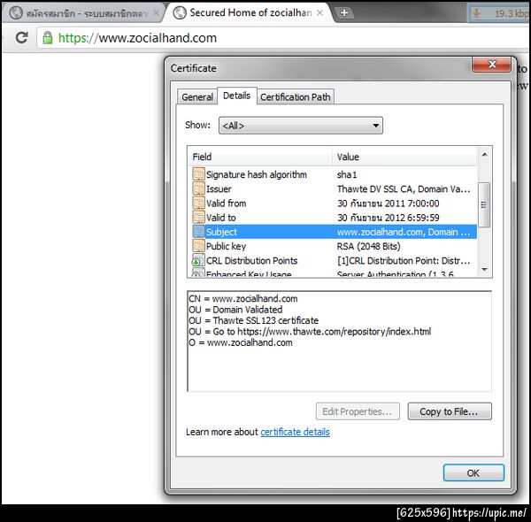This screenshot has height=522, width=531.
Task: Click the Value column header
Action: click(404, 157)
